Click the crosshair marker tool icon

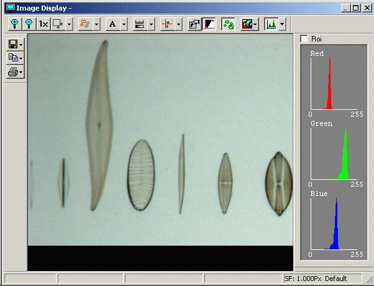pyautogui.click(x=166, y=24)
